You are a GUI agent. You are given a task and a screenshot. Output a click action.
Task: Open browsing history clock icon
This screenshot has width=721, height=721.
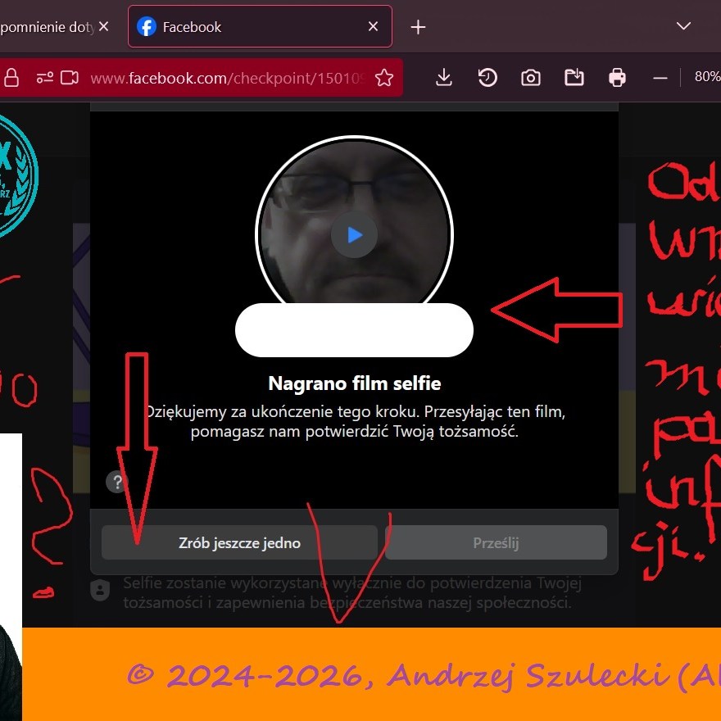point(487,78)
